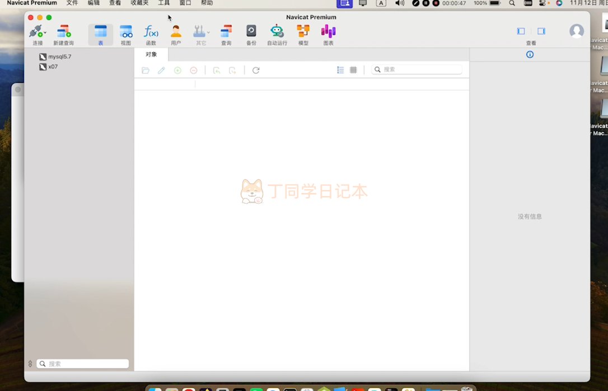The image size is (608, 391).
Task: Open New Query (新建查询) from toolbar
Action: tap(63, 31)
